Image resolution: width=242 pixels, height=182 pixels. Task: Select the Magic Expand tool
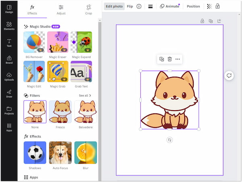pos(81,42)
